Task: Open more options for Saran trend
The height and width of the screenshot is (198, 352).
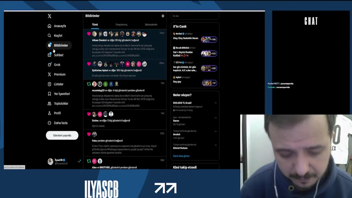Action: [216, 118]
